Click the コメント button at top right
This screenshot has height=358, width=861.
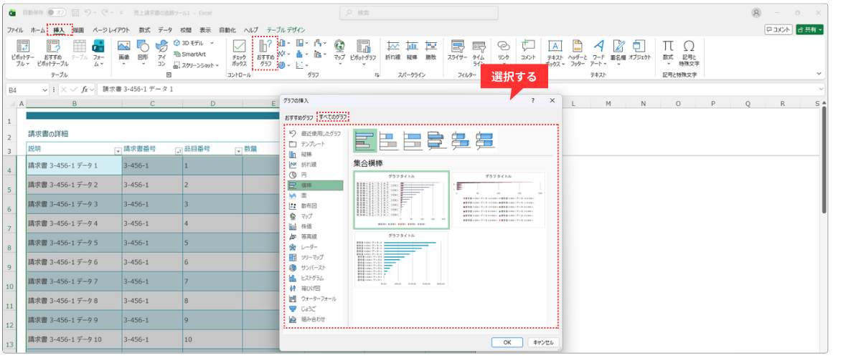point(778,30)
